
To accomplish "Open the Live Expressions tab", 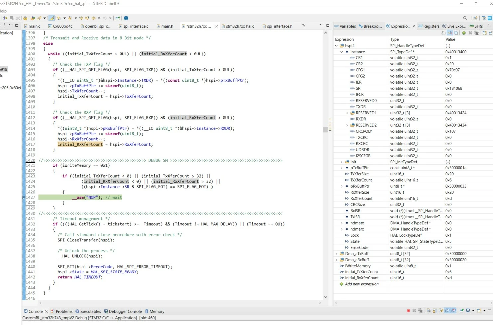I will (454, 26).
